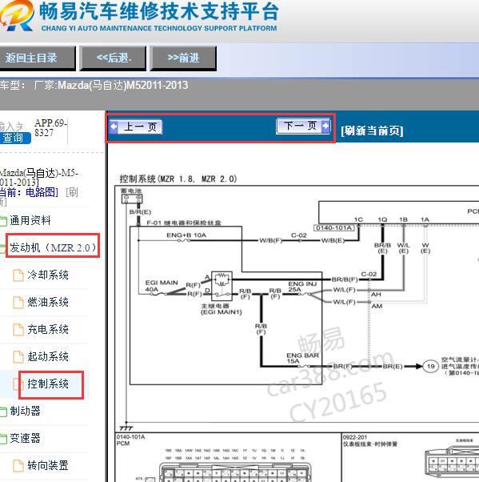Open the next page with 下一页
The image size is (479, 482).
(303, 126)
